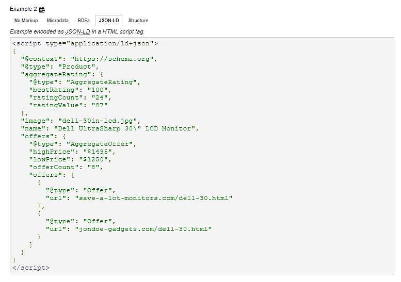401x282 pixels.
Task: Click the structured data icon beside Example 2
Action: (x=42, y=9)
